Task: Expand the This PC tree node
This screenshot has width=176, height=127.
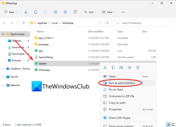Action: 3,77
